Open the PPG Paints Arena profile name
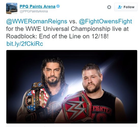The image size is (140, 127). [37, 7]
